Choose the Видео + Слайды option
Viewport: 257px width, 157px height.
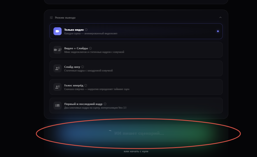(x=136, y=50)
